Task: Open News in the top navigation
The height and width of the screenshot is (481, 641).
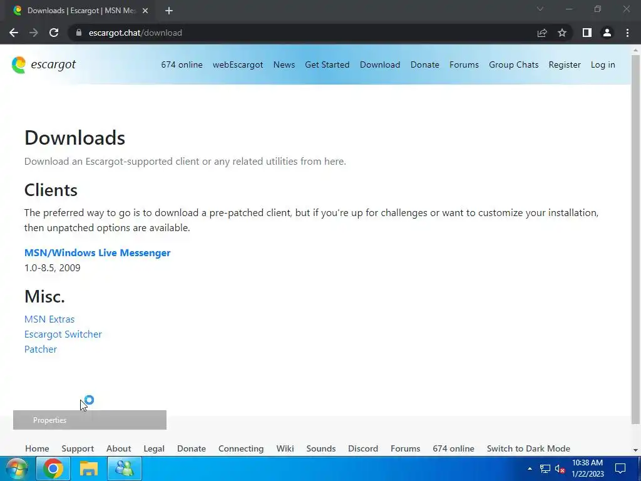Action: pos(284,65)
